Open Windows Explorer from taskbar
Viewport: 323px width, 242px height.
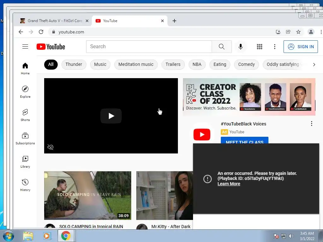point(28,236)
